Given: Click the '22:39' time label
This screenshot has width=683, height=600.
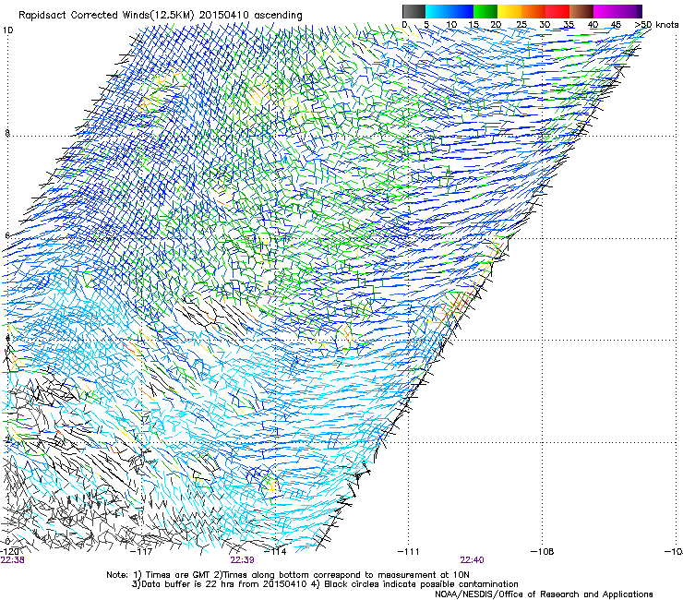Looking at the screenshot, I should 242,560.
